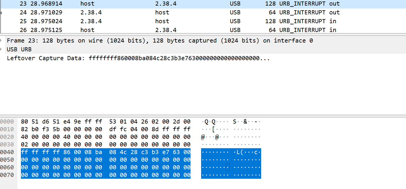The height and width of the screenshot is (189, 406).
Task: Select the Leftover Capture Data field
Action: 138,58
